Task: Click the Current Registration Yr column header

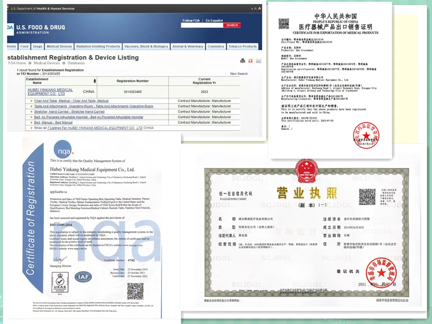Action: coord(204,81)
